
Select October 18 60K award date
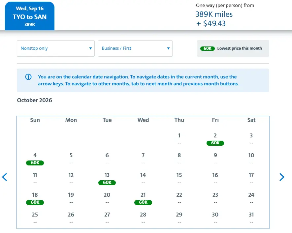[35, 198]
